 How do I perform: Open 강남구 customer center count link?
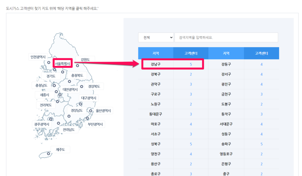point(191,64)
